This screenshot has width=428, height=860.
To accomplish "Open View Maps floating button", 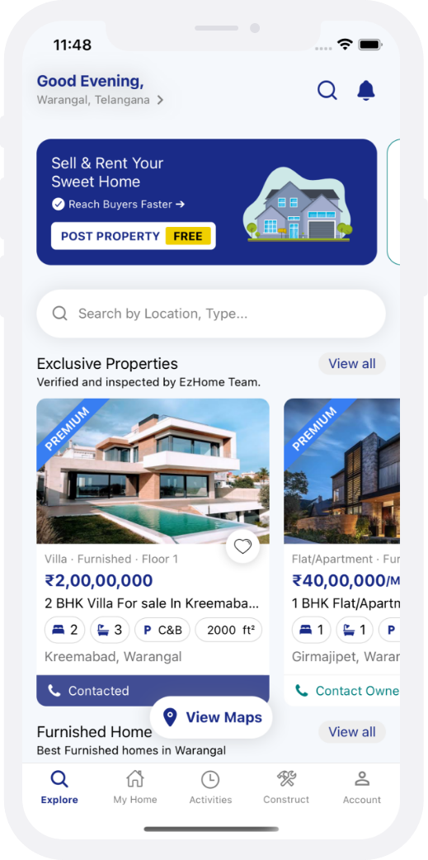I will pyautogui.click(x=211, y=717).
